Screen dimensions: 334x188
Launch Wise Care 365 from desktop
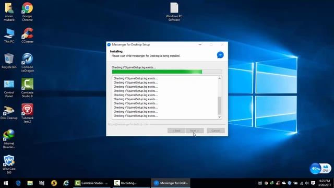(x=9, y=164)
